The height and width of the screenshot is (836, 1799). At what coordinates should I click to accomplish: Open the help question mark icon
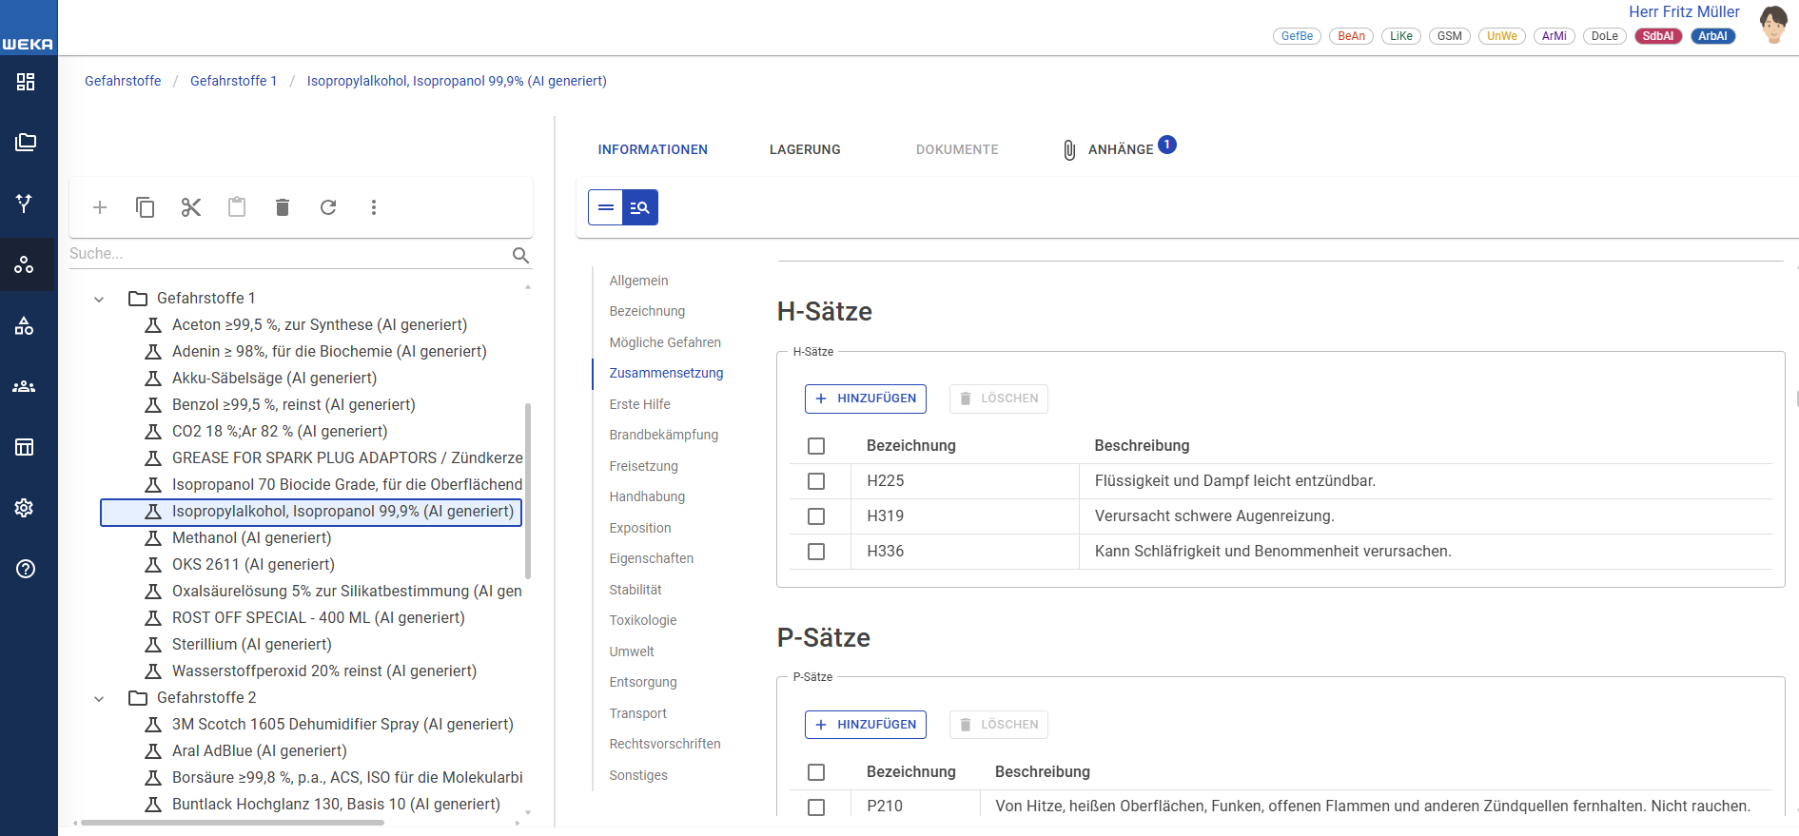[26, 569]
